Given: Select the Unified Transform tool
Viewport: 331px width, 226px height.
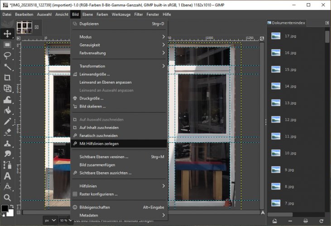Looking at the screenshot, I should point(7,89).
